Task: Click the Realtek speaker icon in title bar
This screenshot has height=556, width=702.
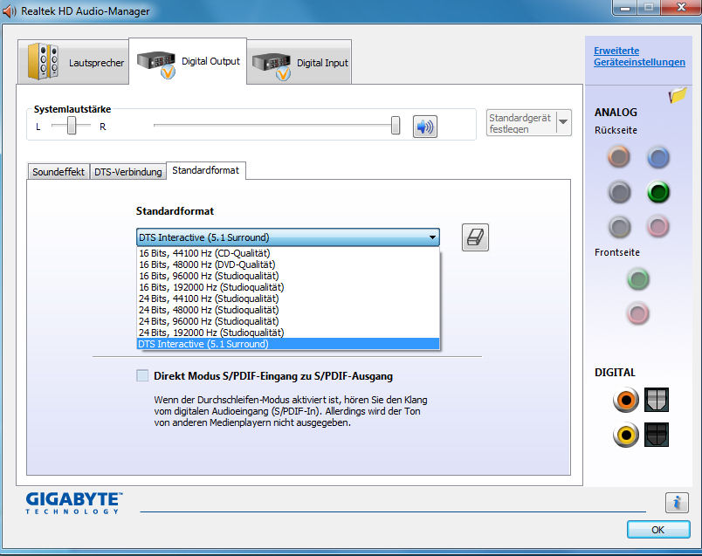Action: click(10, 11)
